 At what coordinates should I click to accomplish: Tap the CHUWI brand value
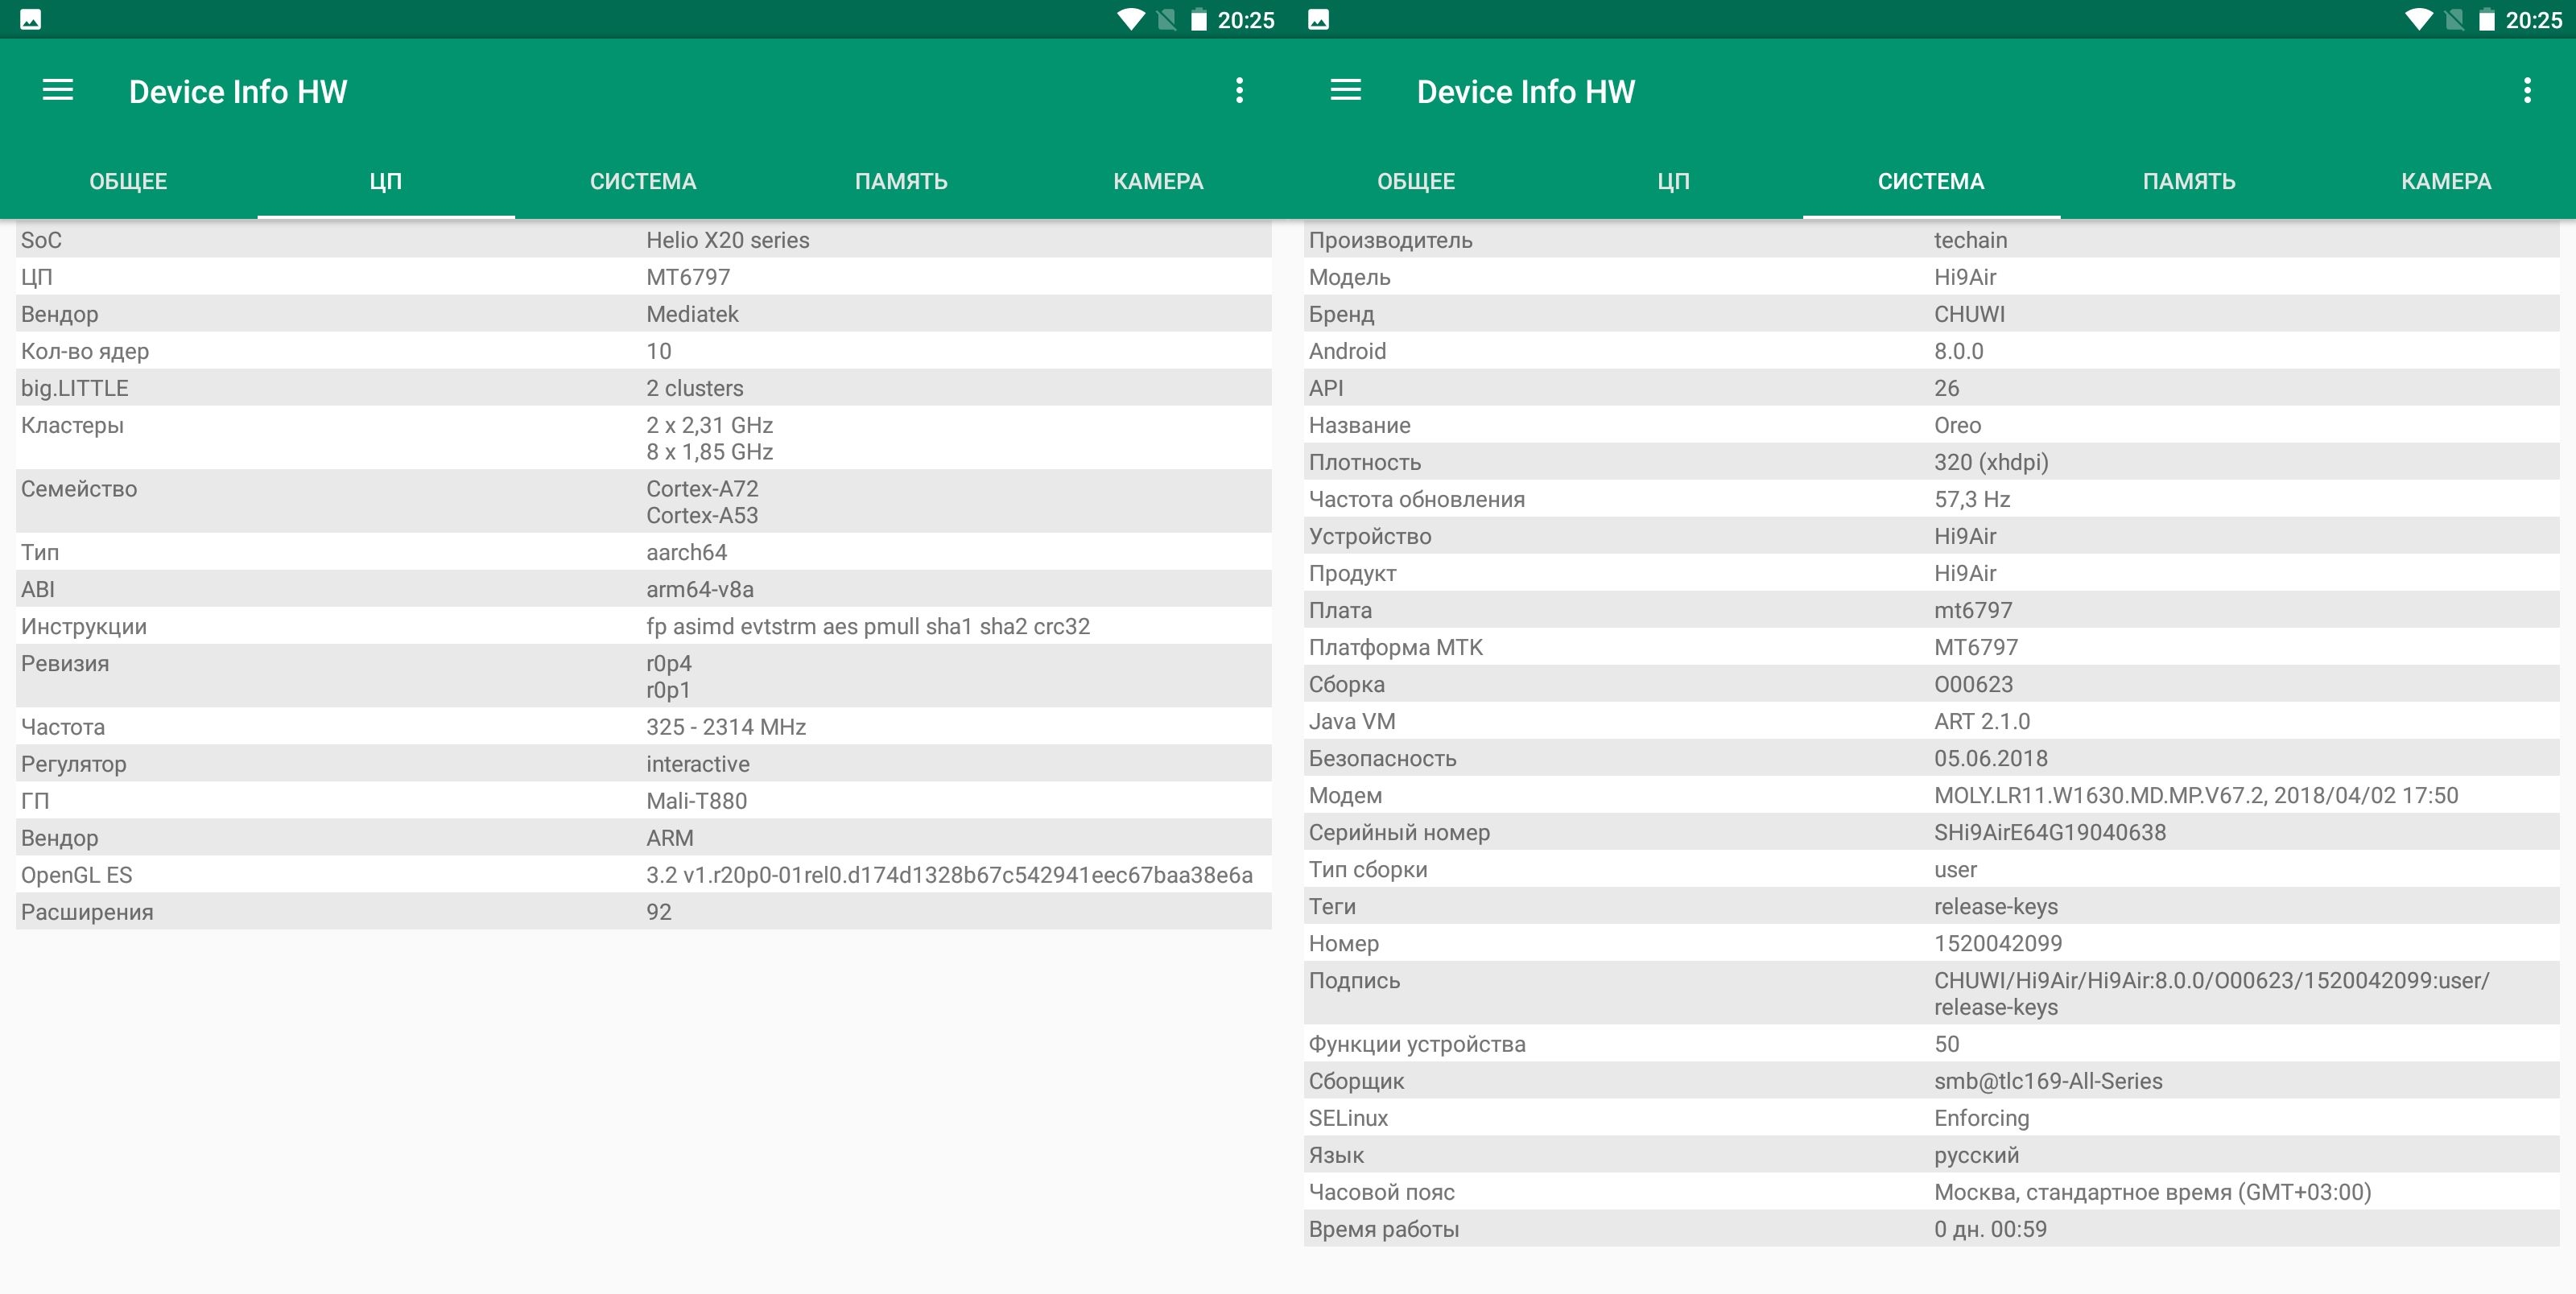coord(1969,314)
